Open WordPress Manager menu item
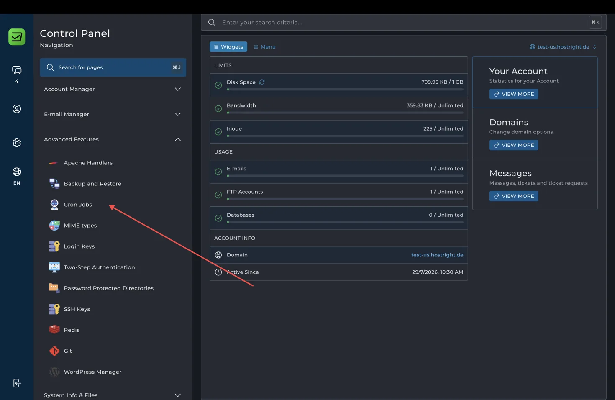The image size is (615, 400). pyautogui.click(x=92, y=372)
